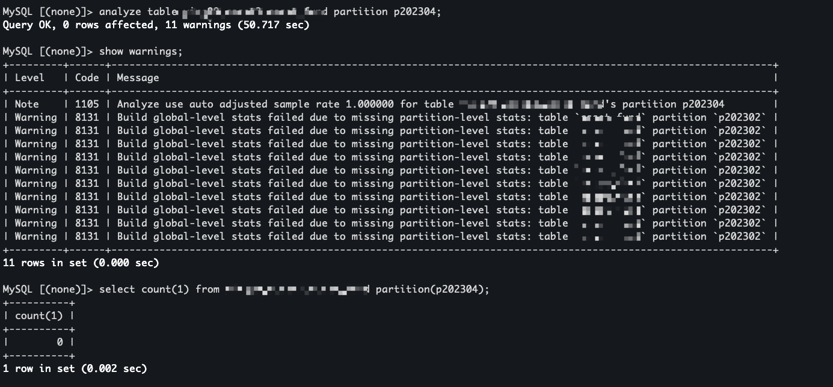The image size is (833, 387).
Task: Click the "select count(1) from" command text
Action: click(x=159, y=289)
